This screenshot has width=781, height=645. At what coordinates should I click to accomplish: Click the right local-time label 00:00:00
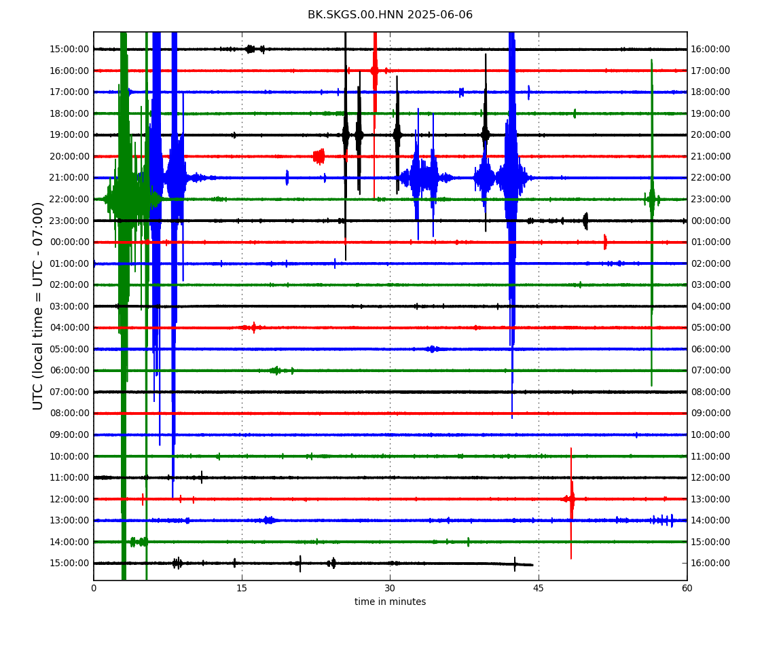tap(710, 221)
